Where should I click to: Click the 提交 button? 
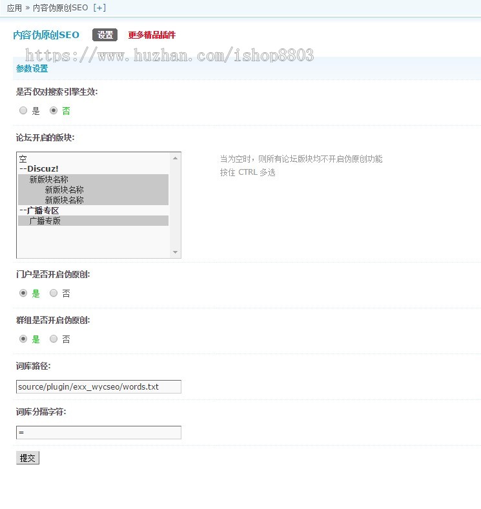click(28, 457)
